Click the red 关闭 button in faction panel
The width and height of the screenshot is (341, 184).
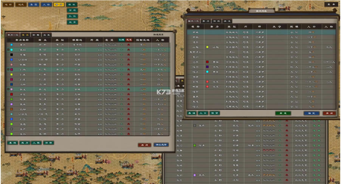pos(144,145)
